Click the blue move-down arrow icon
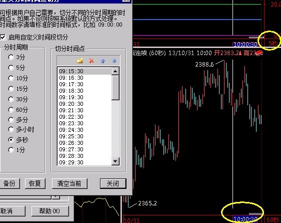Image resolution: width=281 pixels, height=223 pixels. 114,61
